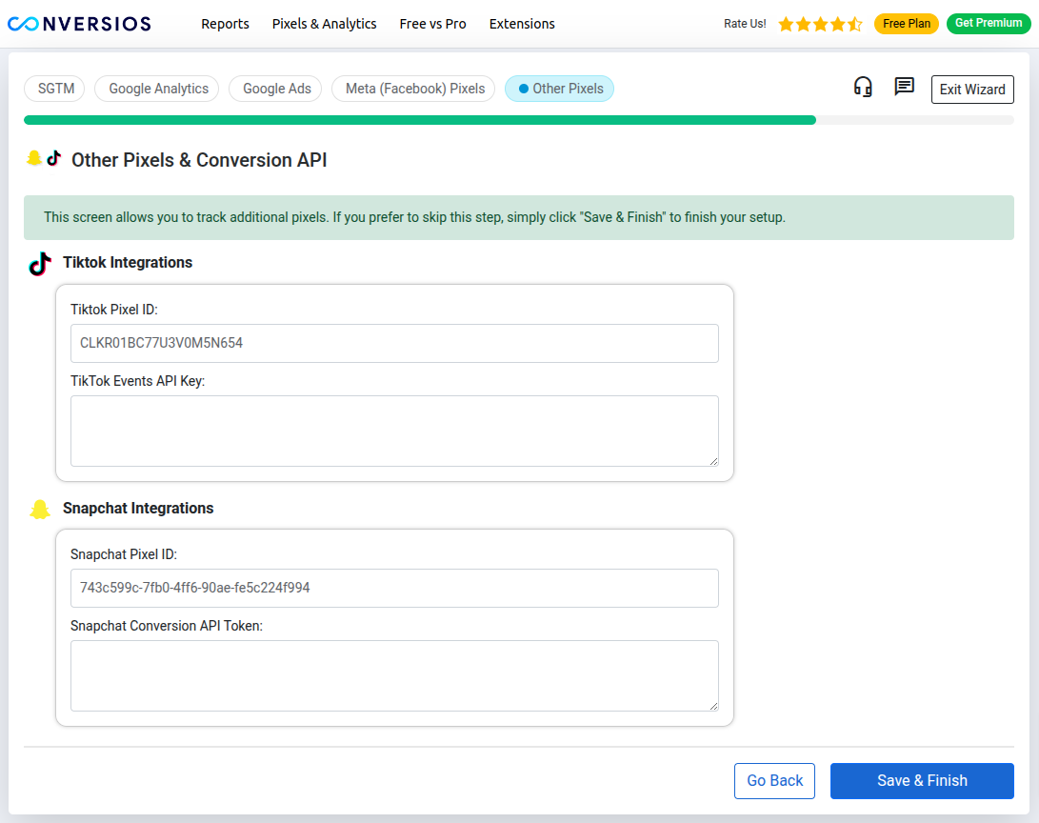Open the Reports menu
Image resolution: width=1039 pixels, height=823 pixels.
(226, 24)
